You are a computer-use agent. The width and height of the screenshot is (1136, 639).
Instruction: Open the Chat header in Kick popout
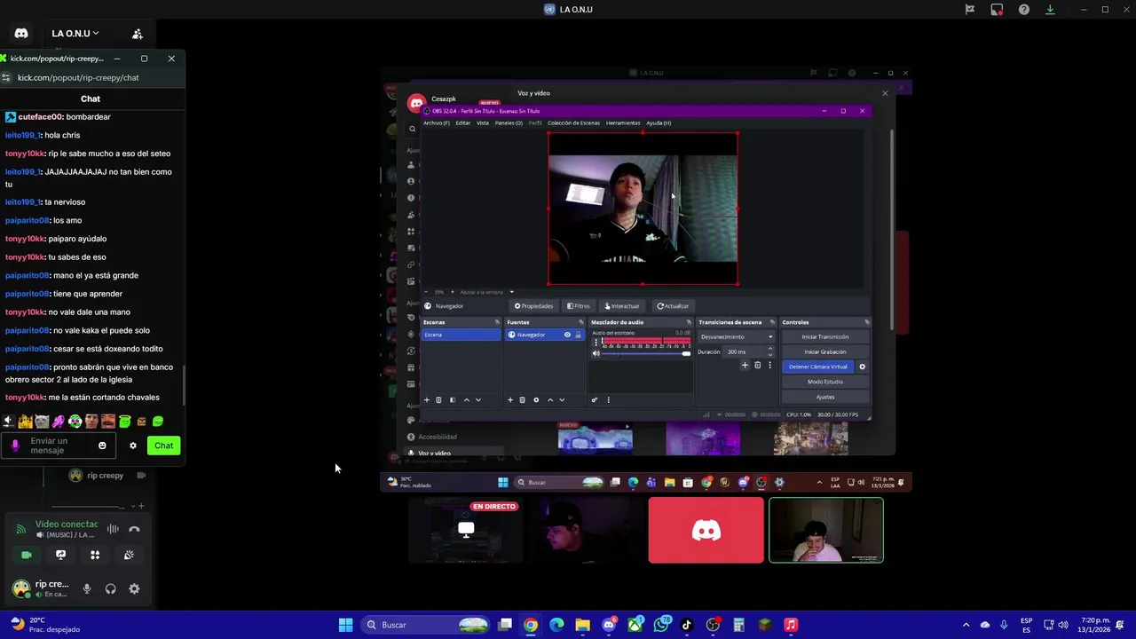pyautogui.click(x=91, y=99)
